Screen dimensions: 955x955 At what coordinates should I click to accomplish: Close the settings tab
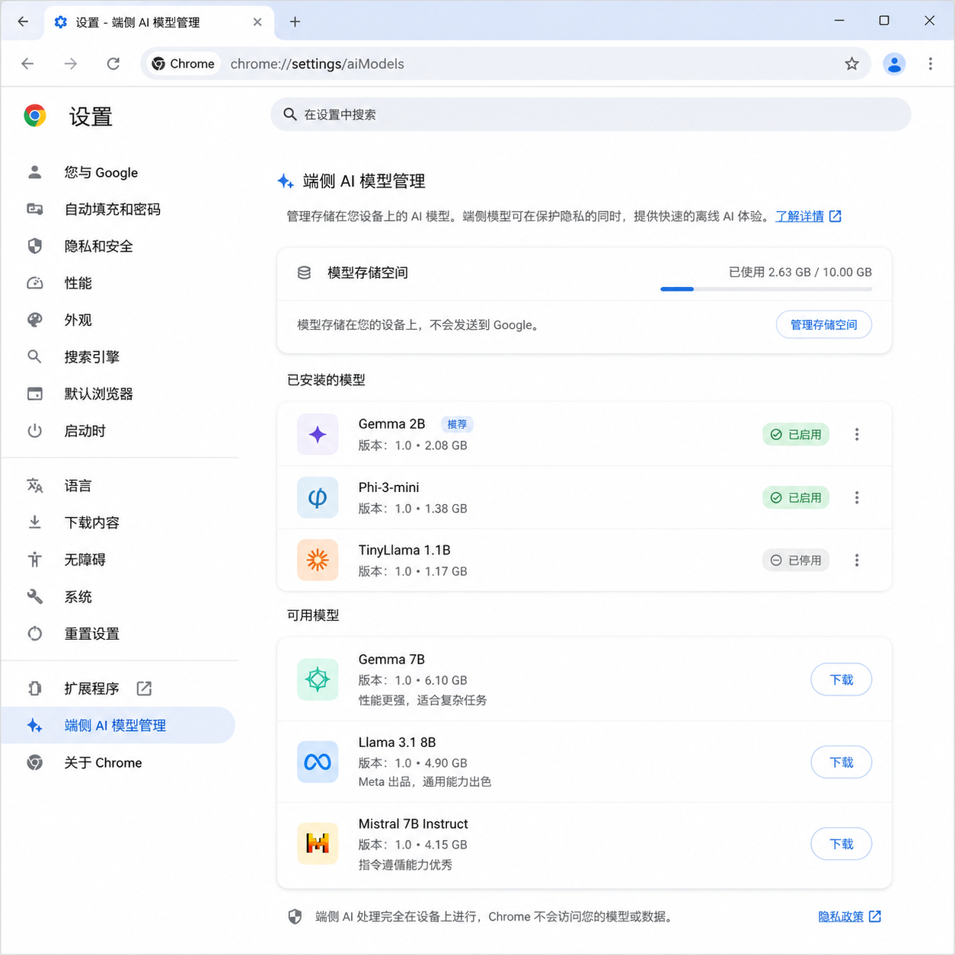(x=257, y=22)
